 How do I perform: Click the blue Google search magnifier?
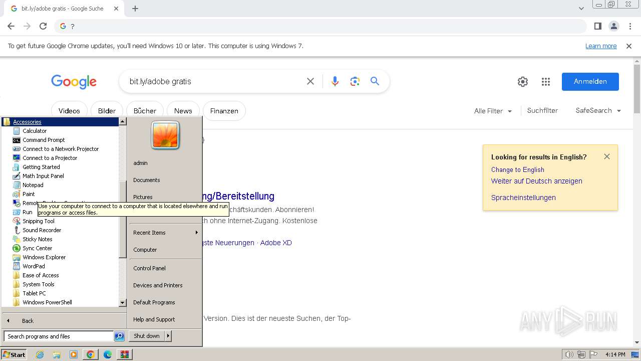tap(375, 81)
